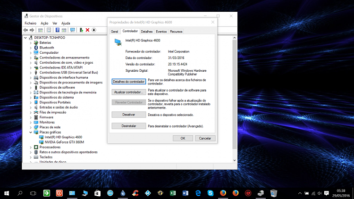Switch to the Detalhes tab

(x=147, y=31)
